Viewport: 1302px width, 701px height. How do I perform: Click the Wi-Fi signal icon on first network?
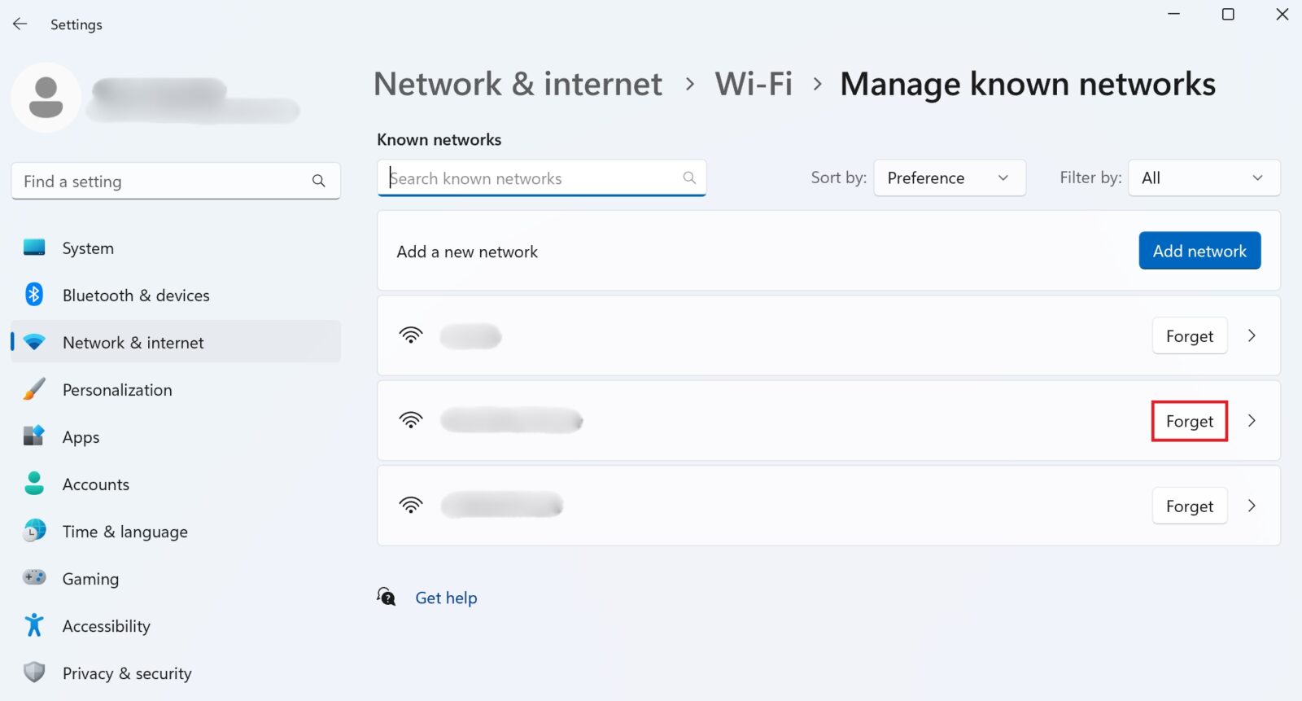click(x=412, y=335)
